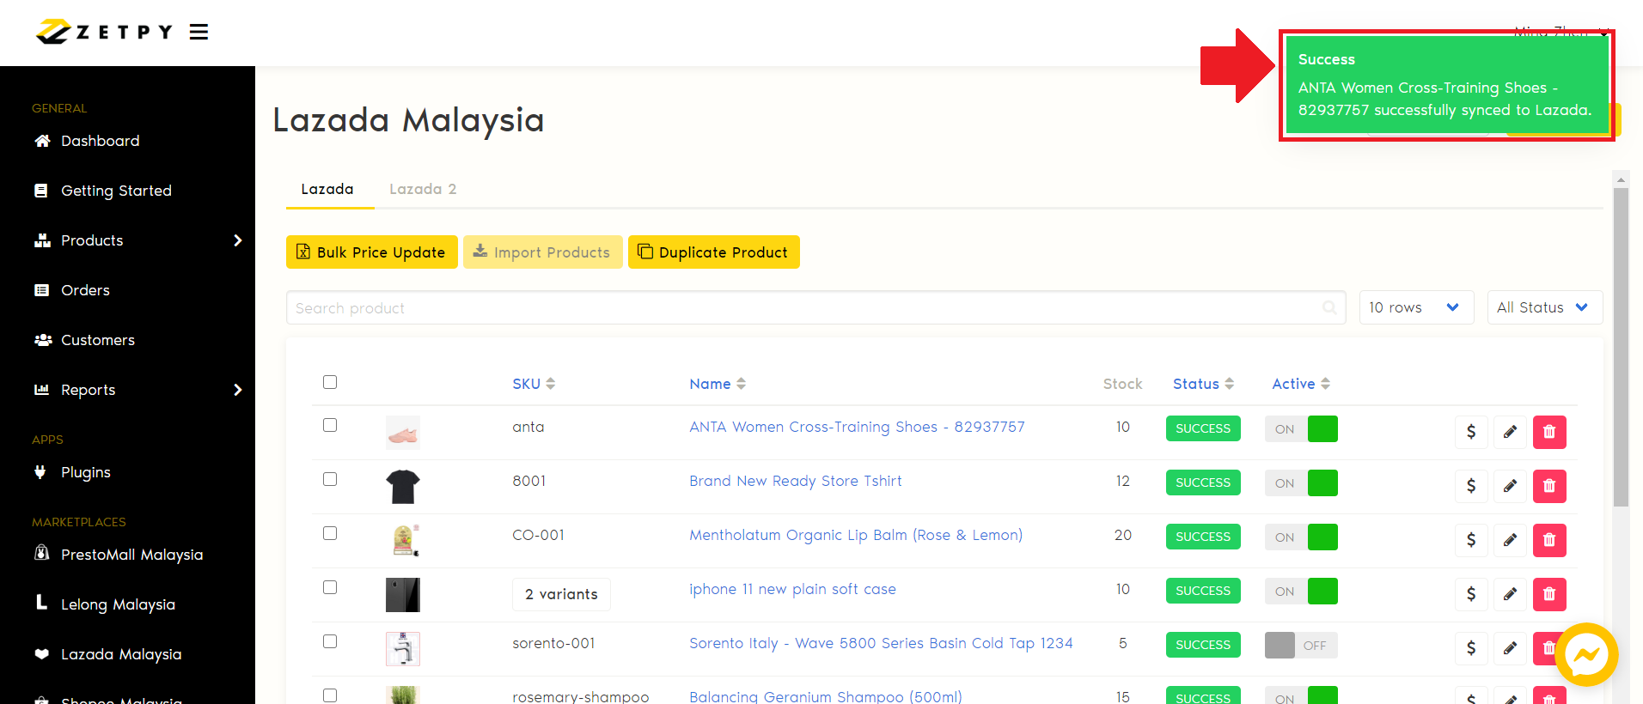Click the Search product input field
Viewport: 1643px width, 704px height.
[x=799, y=307]
